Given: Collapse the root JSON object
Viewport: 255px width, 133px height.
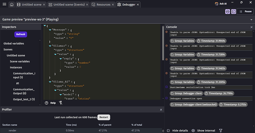Looking at the screenshot, I should [x=45, y=26].
